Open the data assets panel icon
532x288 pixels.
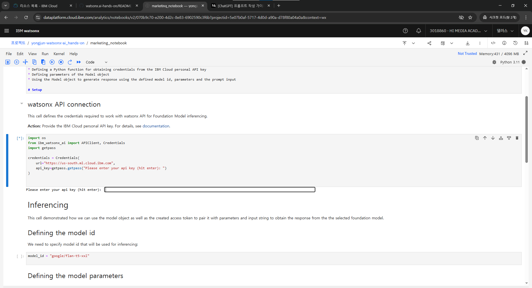526,43
